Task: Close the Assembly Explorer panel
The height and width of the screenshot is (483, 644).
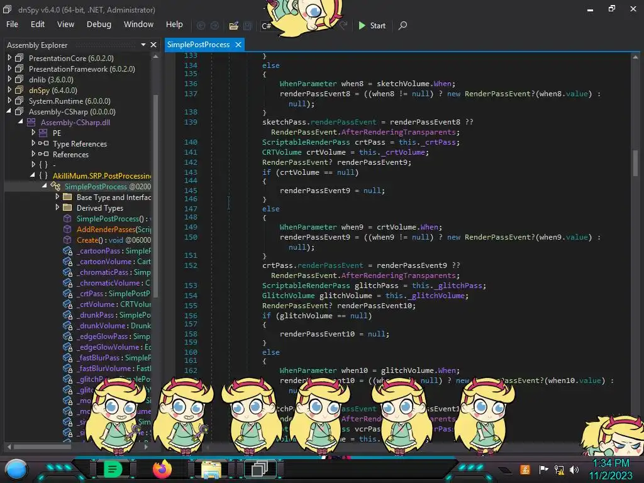Action: click(153, 45)
